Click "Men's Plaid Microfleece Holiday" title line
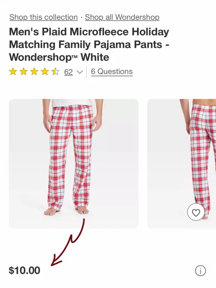The height and width of the screenshot is (288, 216). coord(89,32)
